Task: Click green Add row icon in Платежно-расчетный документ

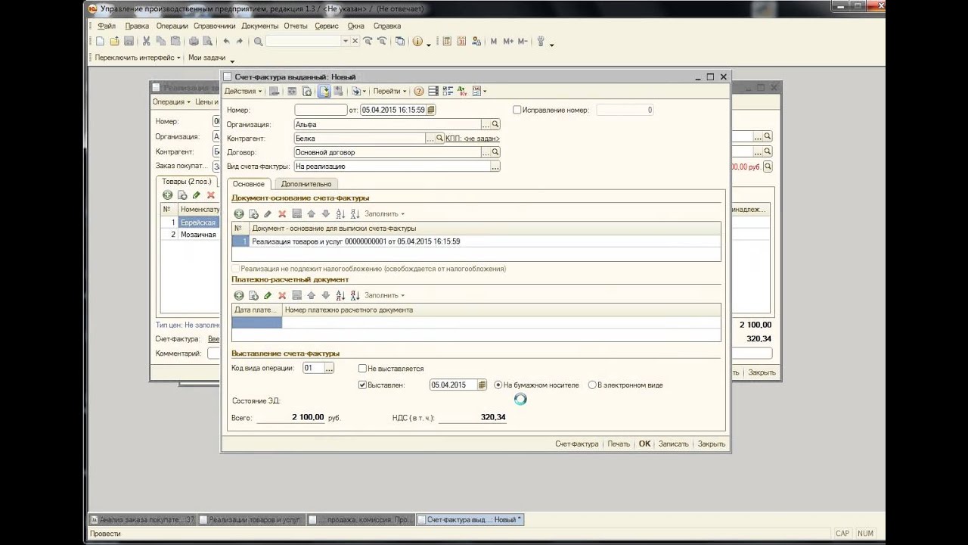Action: tap(239, 296)
